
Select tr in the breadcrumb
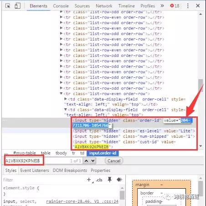coord(73,153)
